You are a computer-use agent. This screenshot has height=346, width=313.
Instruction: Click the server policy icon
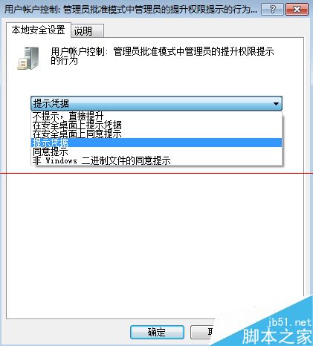[28, 59]
